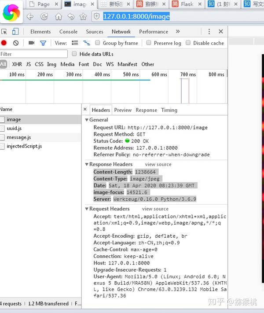
Task: Use large request rows view icon
Action: pos(75,43)
